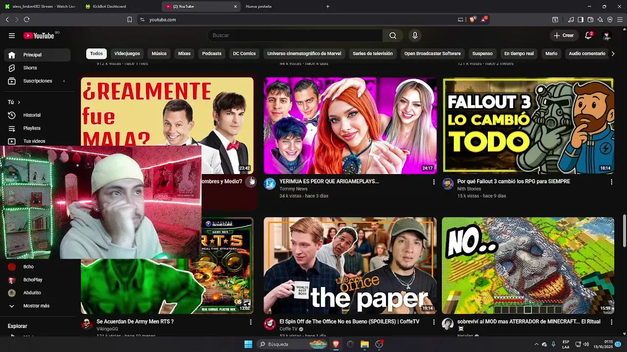Open the Minecraft NO.. video thumbnail
The height and width of the screenshot is (352, 627).
tap(528, 265)
